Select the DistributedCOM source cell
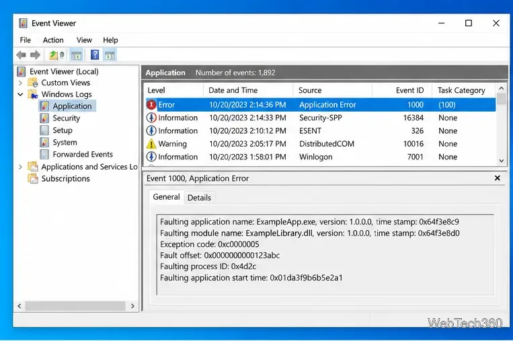Screen dimensions: 513x341 click(327, 144)
